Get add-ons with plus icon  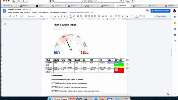coord(175,50)
